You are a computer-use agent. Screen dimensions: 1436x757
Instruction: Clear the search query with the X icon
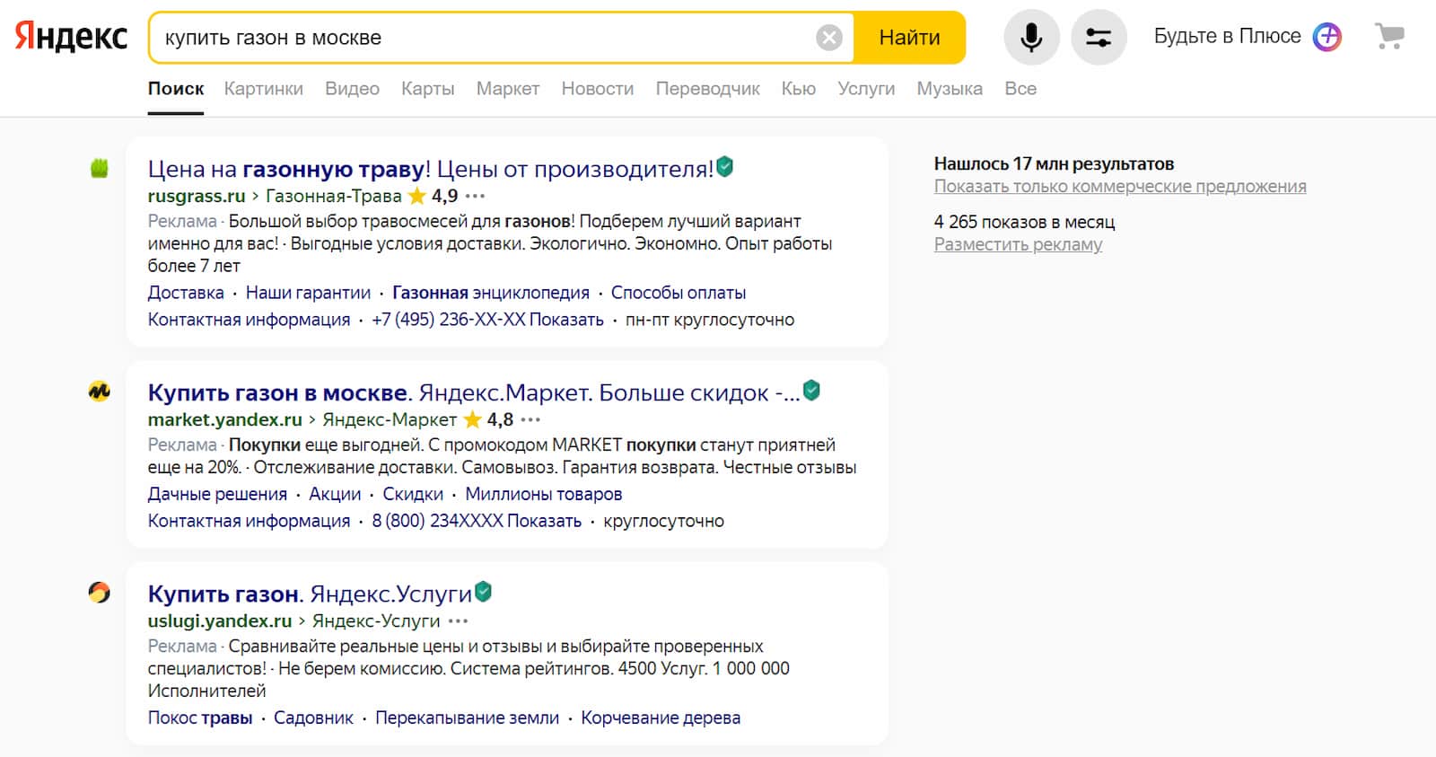(x=829, y=38)
